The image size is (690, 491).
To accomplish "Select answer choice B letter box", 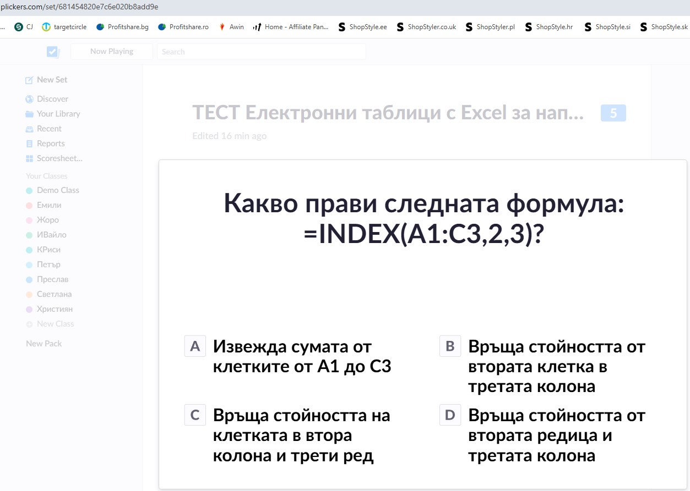I will tap(450, 346).
